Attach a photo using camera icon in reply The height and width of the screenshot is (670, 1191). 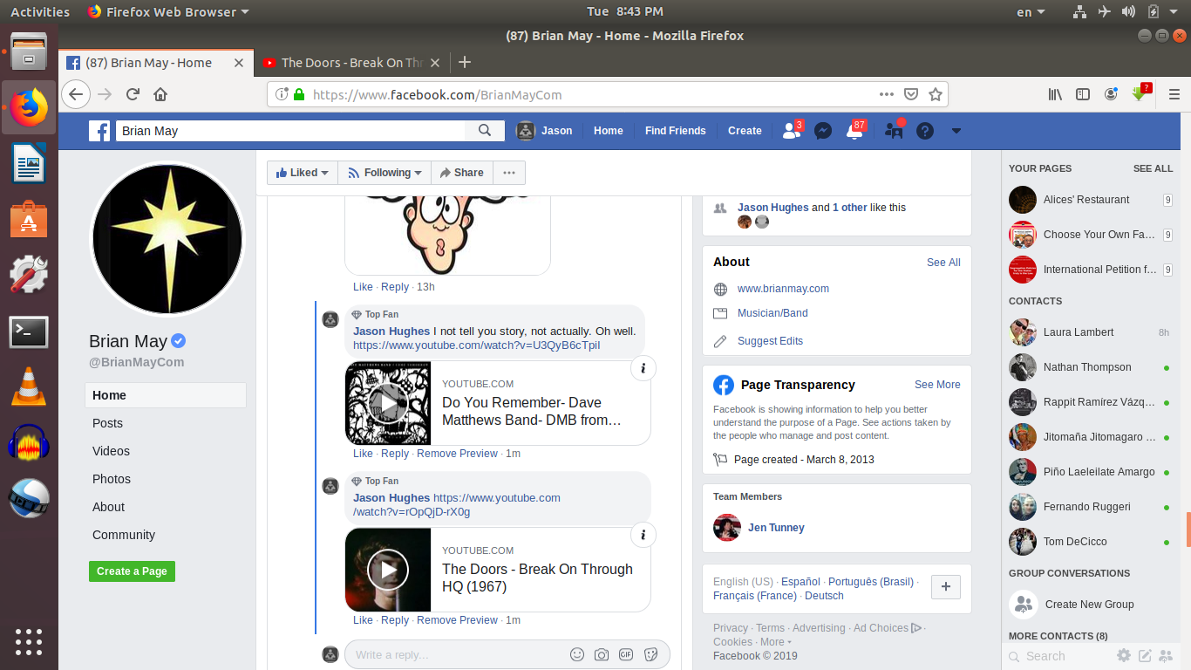pos(602,654)
